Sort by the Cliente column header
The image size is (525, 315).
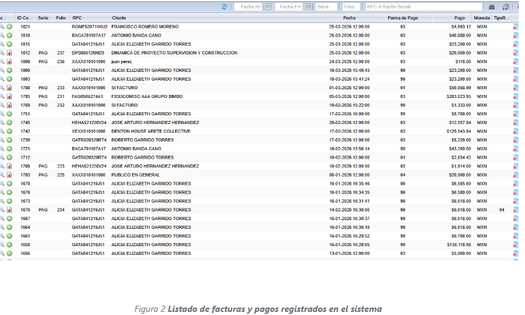[x=119, y=18]
